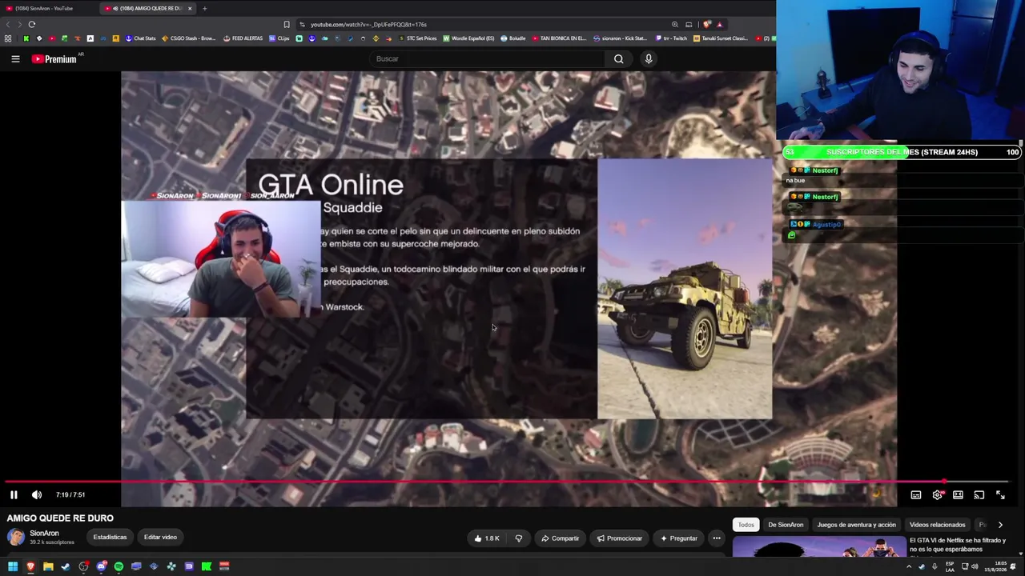Click the search magnifier button
The height and width of the screenshot is (576, 1025).
(x=619, y=58)
